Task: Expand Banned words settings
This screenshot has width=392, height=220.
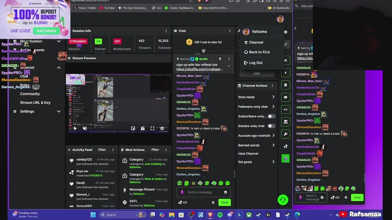Action: coord(273,145)
